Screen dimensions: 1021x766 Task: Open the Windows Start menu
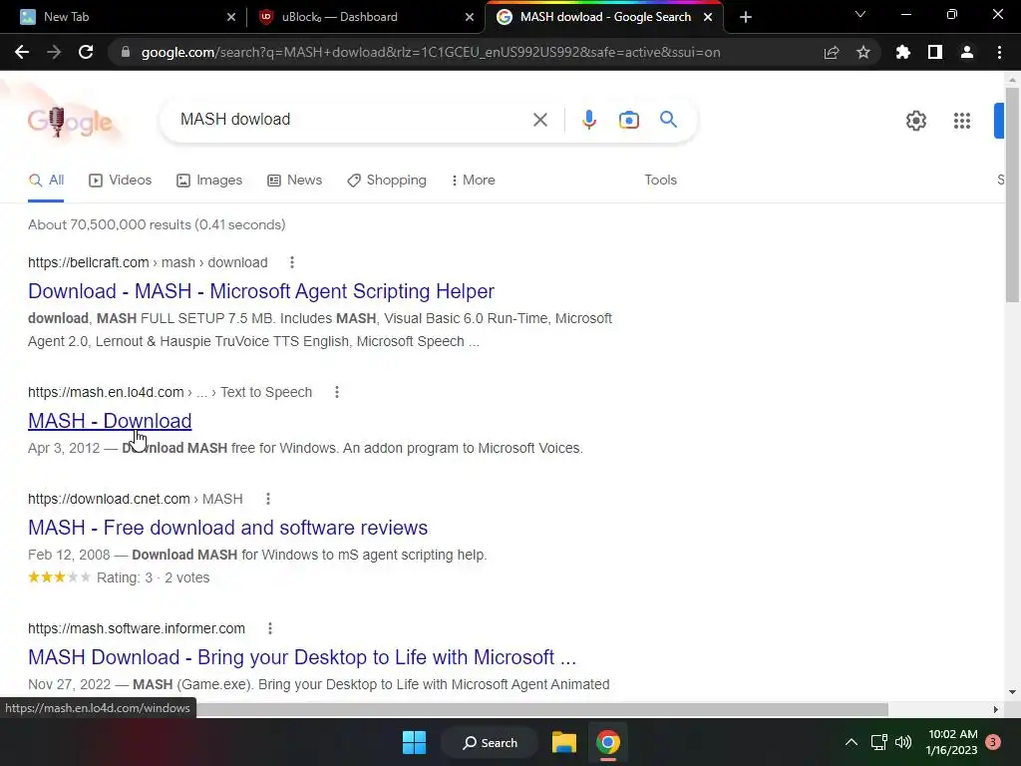click(414, 742)
